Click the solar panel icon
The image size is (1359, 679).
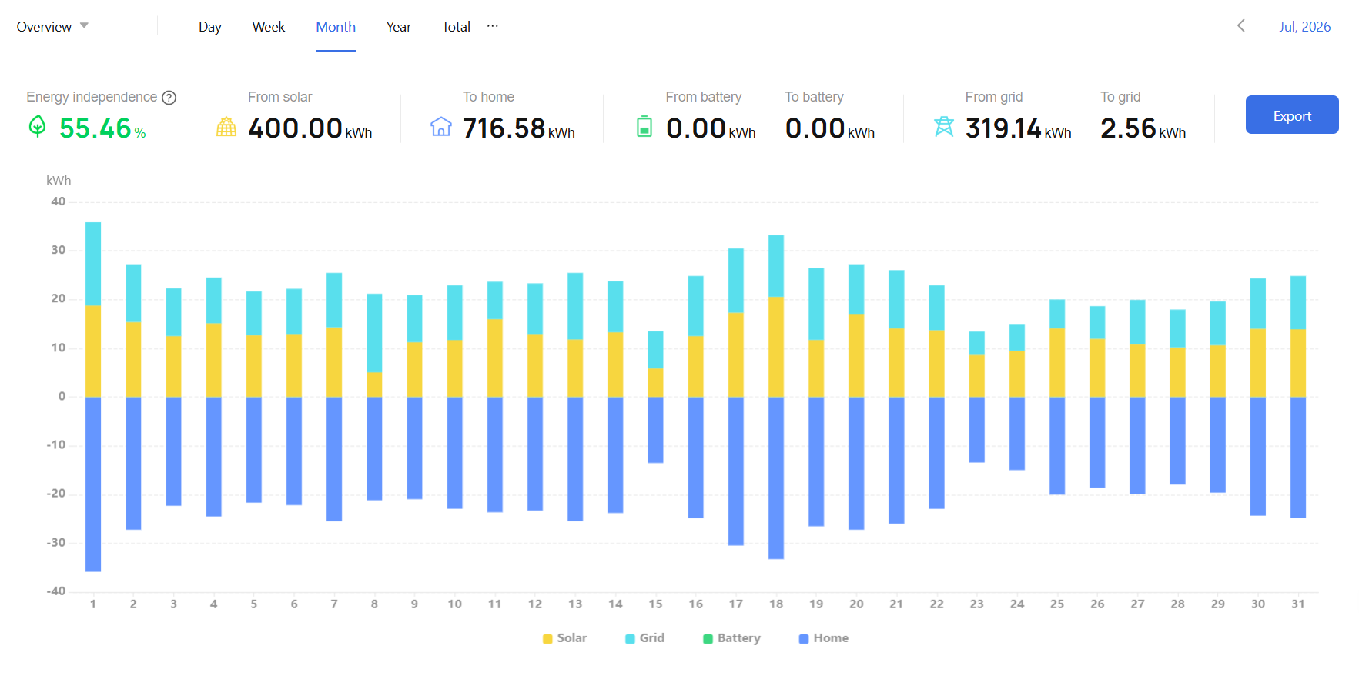(226, 127)
